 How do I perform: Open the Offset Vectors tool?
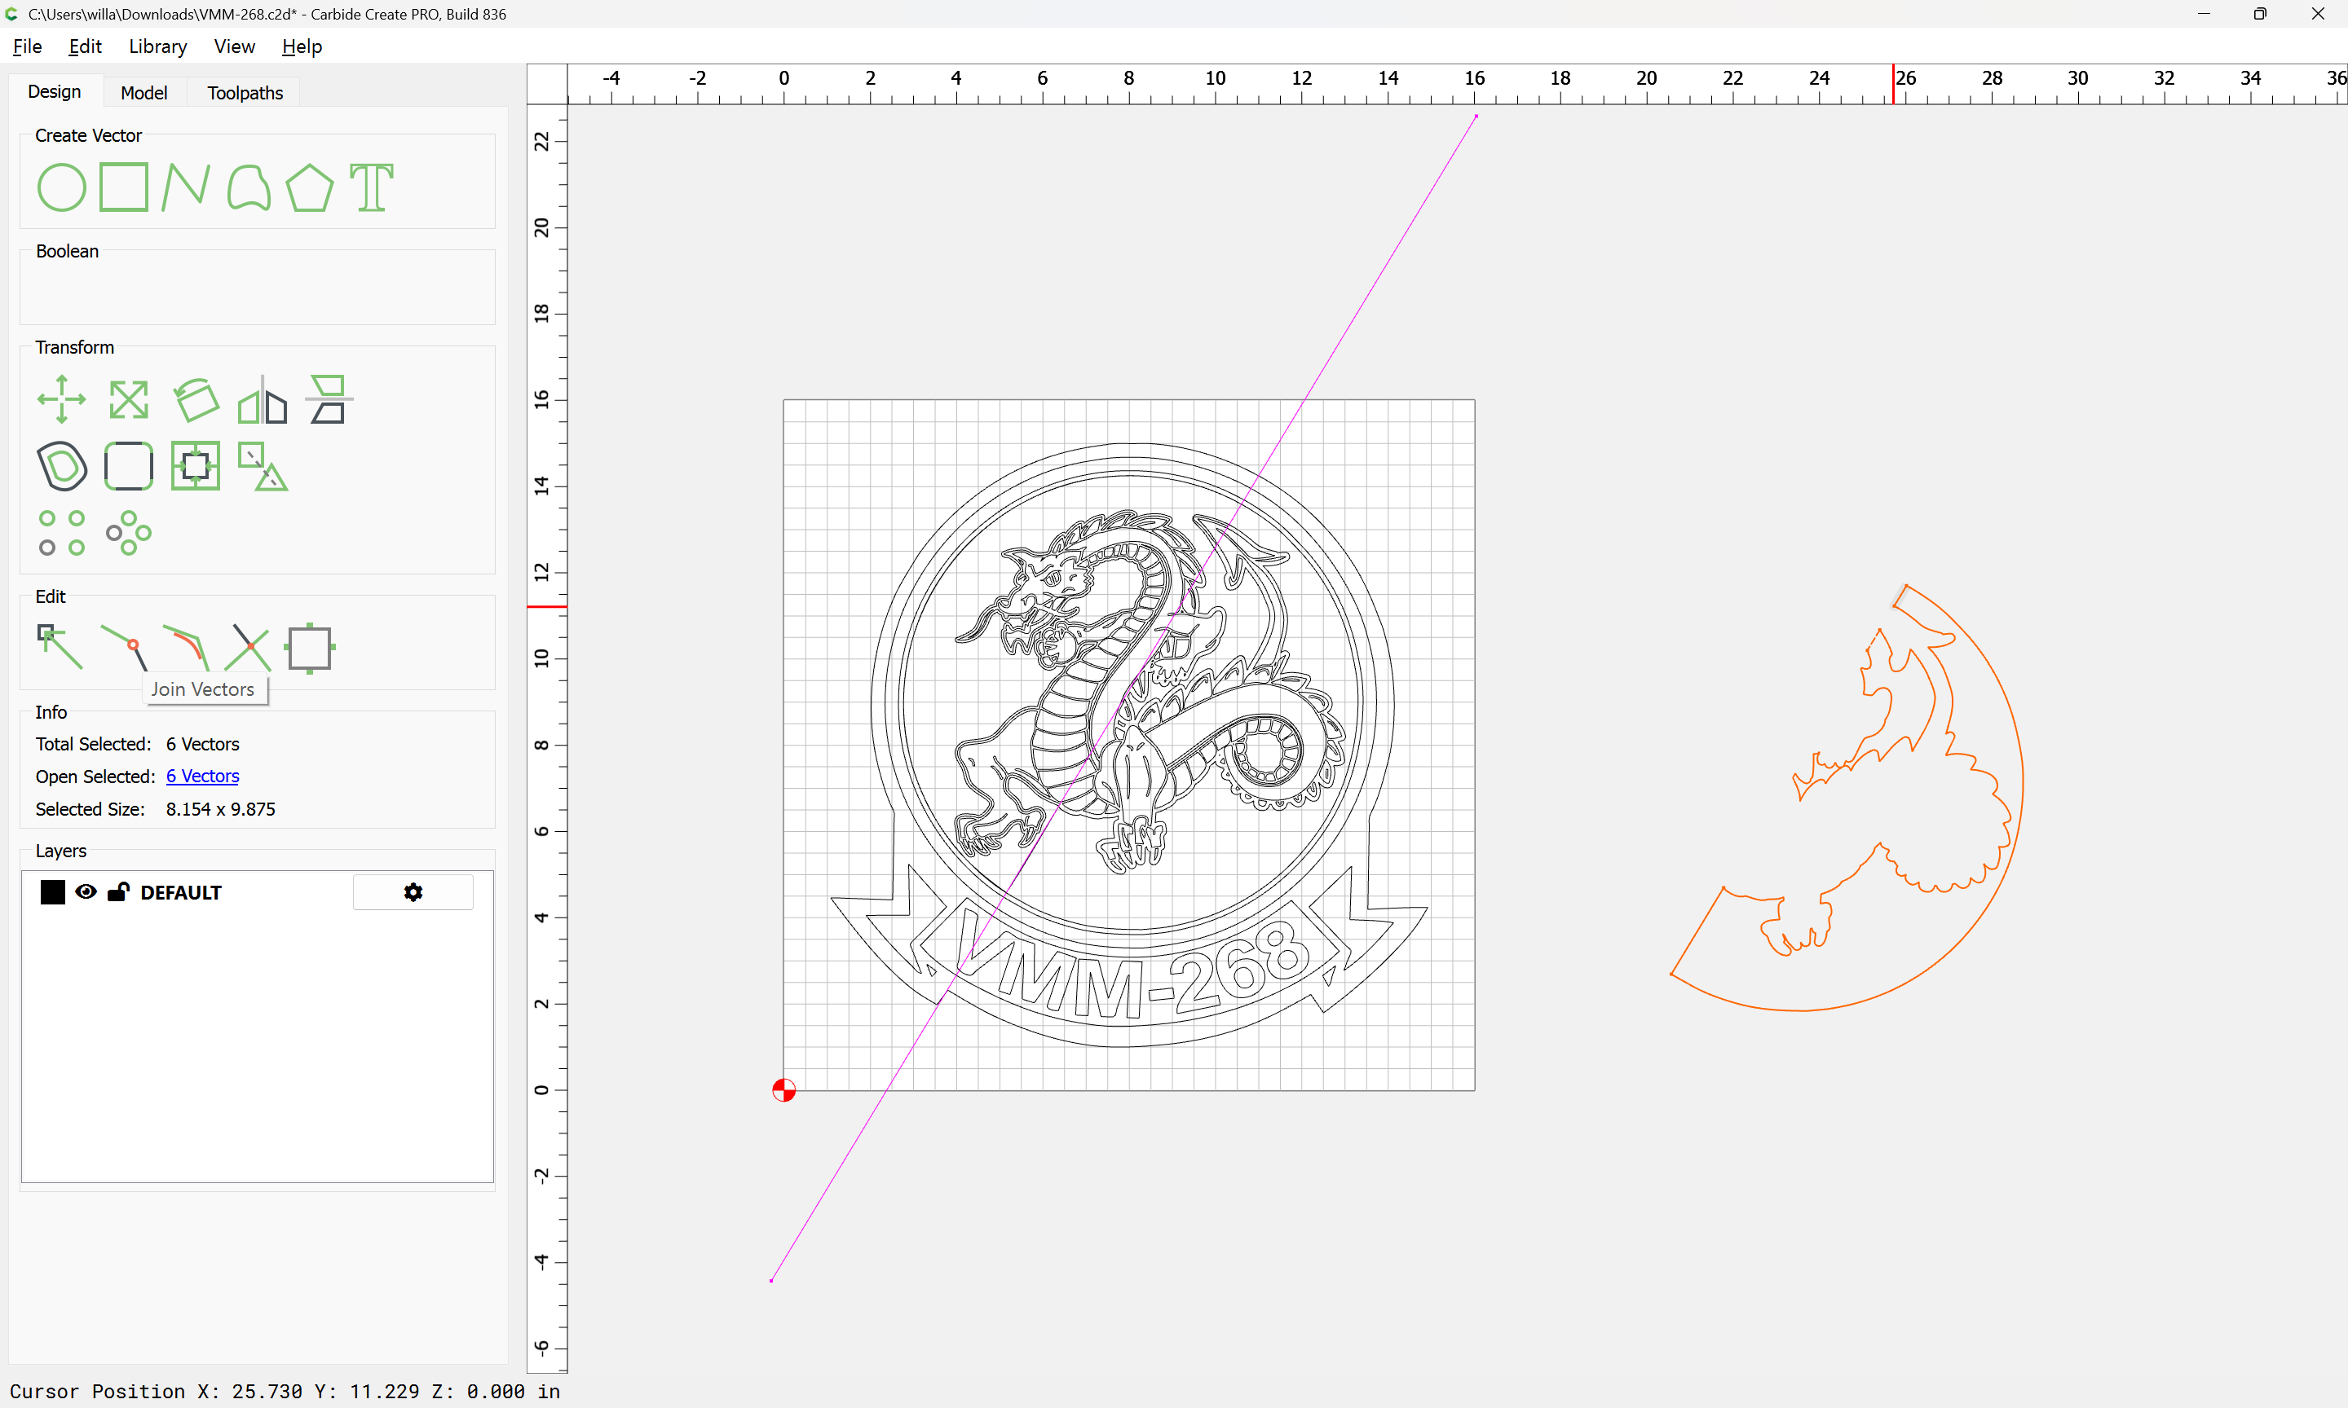pyautogui.click(x=62, y=466)
